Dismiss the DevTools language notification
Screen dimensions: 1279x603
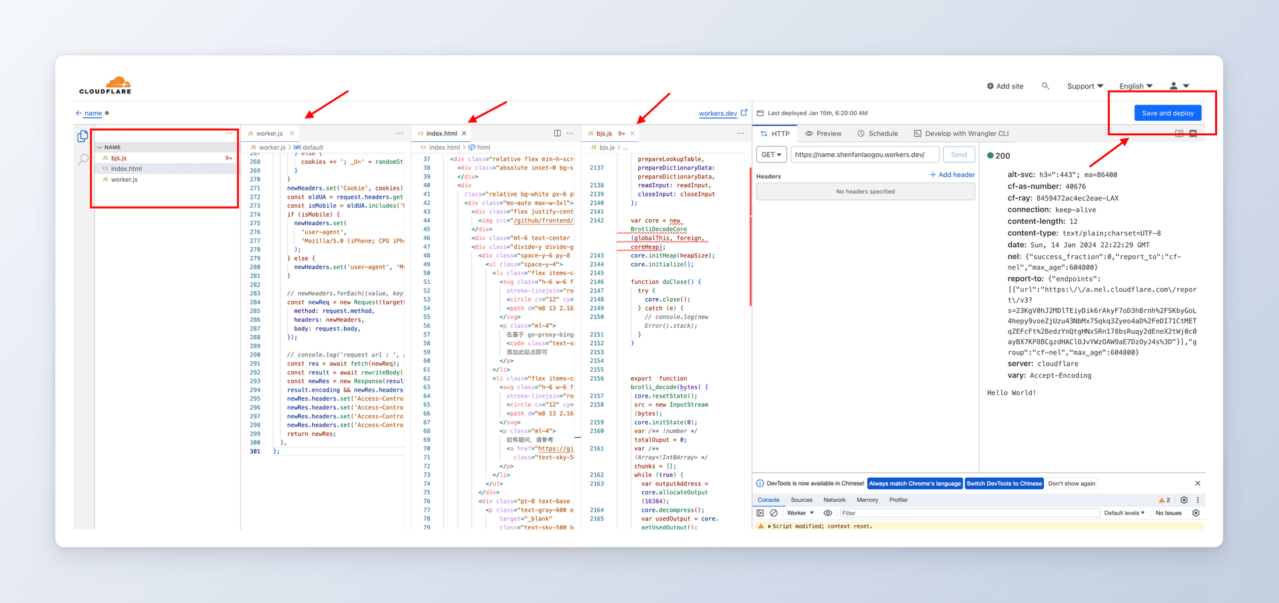click(x=1198, y=483)
